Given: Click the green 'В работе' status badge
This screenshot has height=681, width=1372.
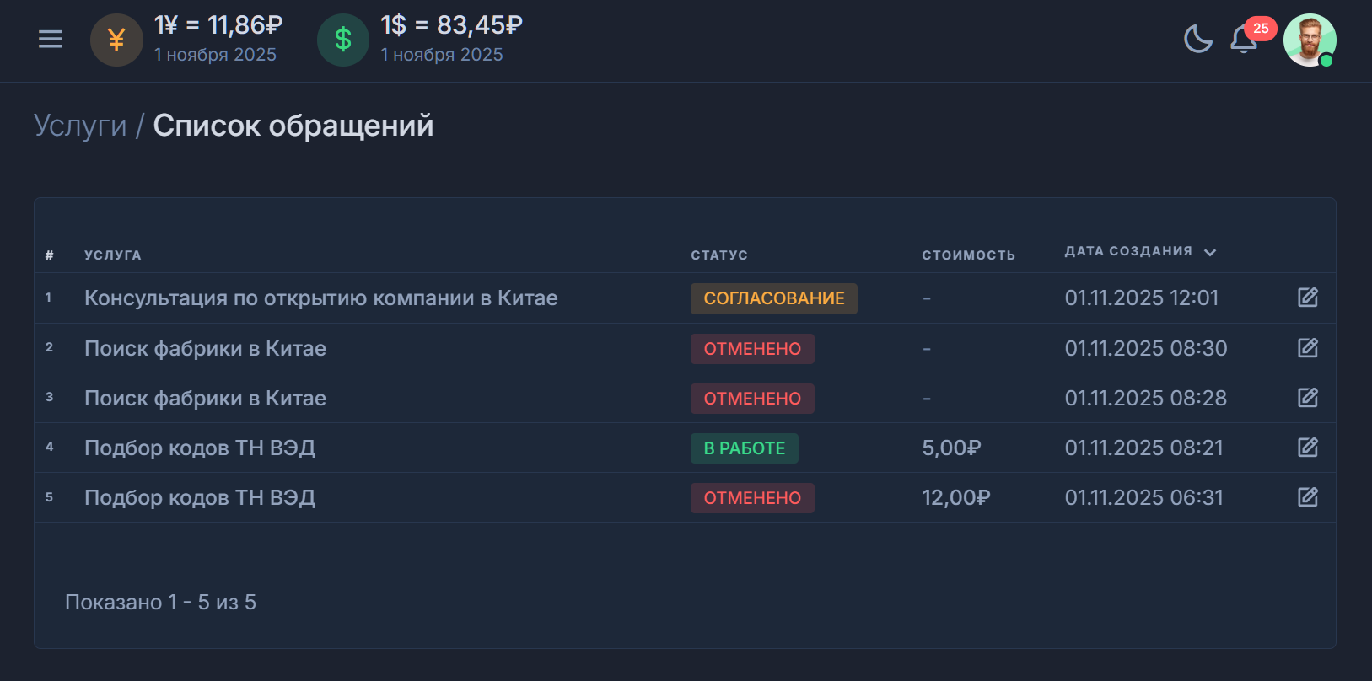Looking at the screenshot, I should [744, 448].
